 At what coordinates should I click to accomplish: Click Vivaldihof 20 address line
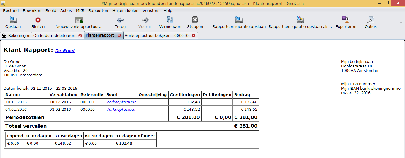[15, 70]
